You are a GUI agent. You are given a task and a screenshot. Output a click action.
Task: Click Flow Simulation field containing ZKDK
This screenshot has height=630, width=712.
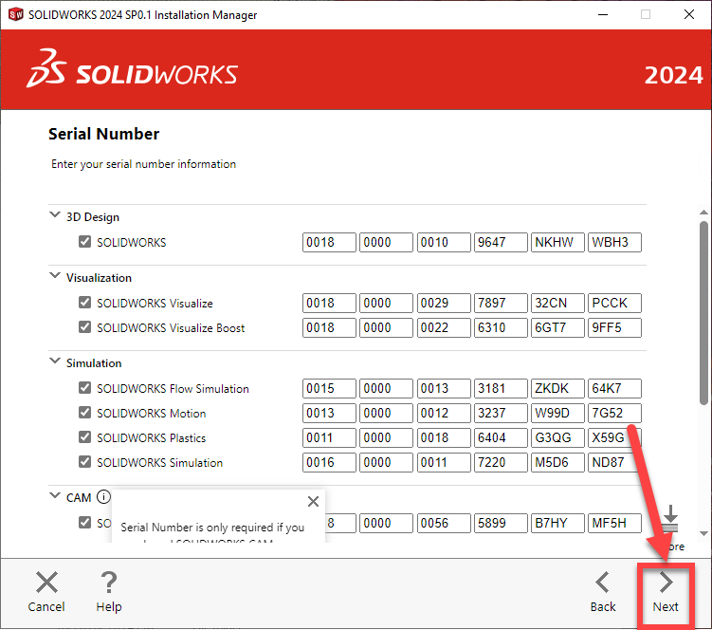(x=557, y=389)
